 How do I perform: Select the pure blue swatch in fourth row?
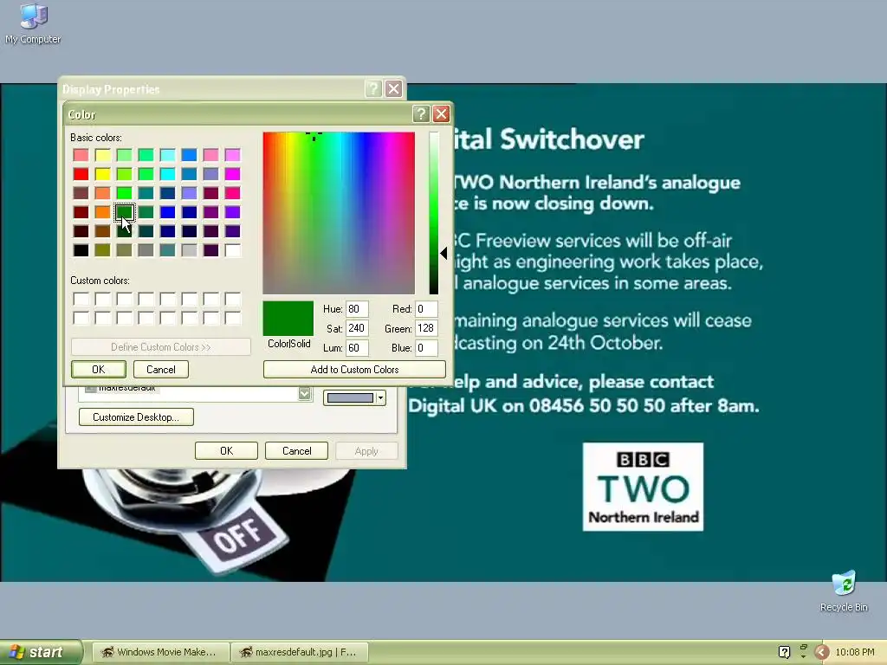[167, 212]
